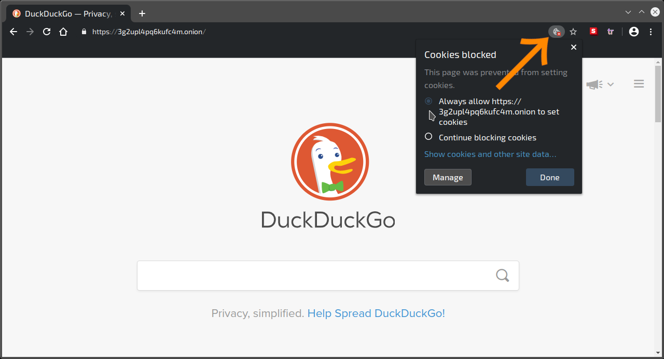Select the DuckDuckGo — Privacy tab
Screen dimensions: 664x359
click(x=68, y=13)
